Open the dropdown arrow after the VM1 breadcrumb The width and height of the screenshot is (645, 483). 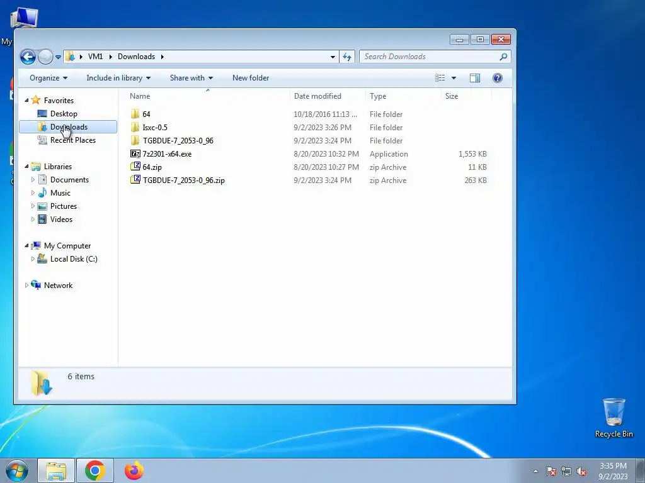(x=110, y=57)
